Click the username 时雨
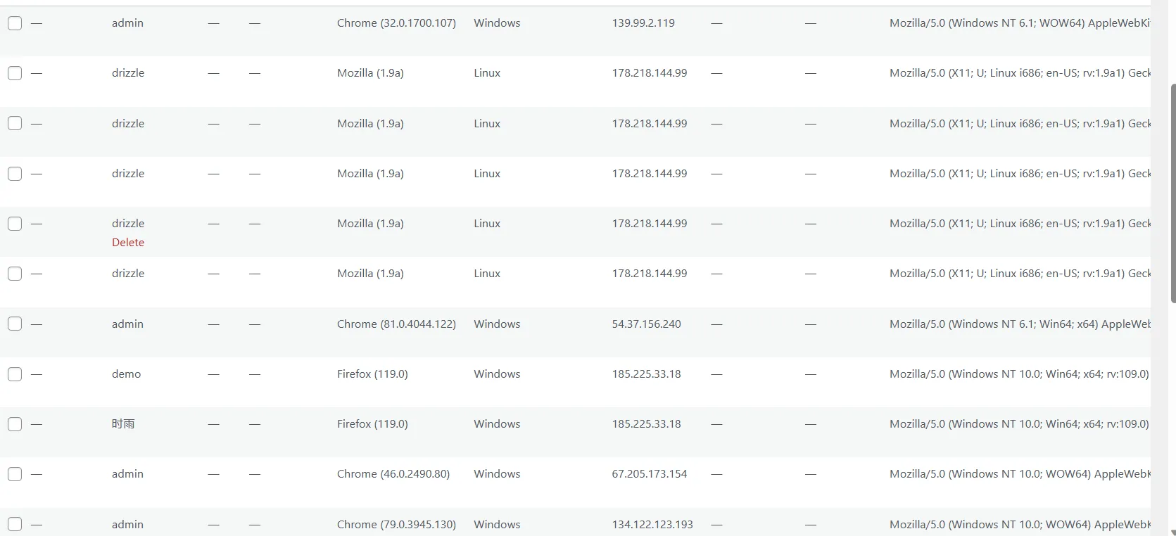 click(123, 424)
